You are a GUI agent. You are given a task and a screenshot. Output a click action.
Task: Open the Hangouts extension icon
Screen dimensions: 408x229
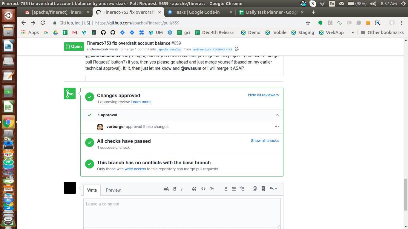coord(320,23)
